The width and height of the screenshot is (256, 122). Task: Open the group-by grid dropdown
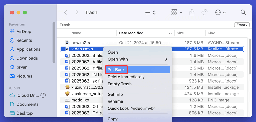coord(177,12)
